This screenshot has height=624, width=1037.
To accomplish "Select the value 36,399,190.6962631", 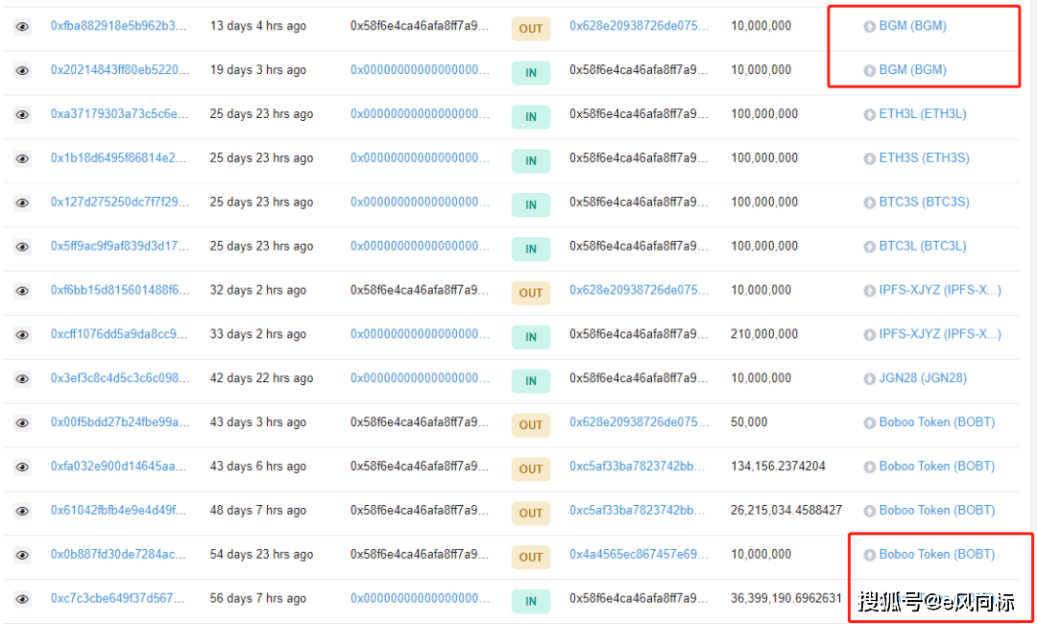I will (786, 598).
